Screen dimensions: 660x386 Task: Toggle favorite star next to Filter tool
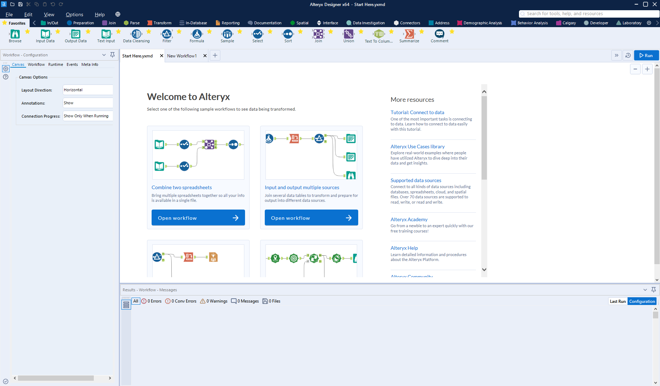point(179,32)
